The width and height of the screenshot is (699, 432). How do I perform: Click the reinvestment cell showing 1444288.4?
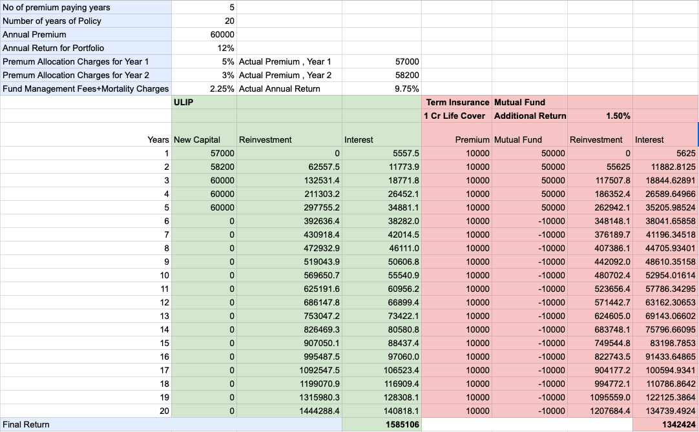coord(289,411)
